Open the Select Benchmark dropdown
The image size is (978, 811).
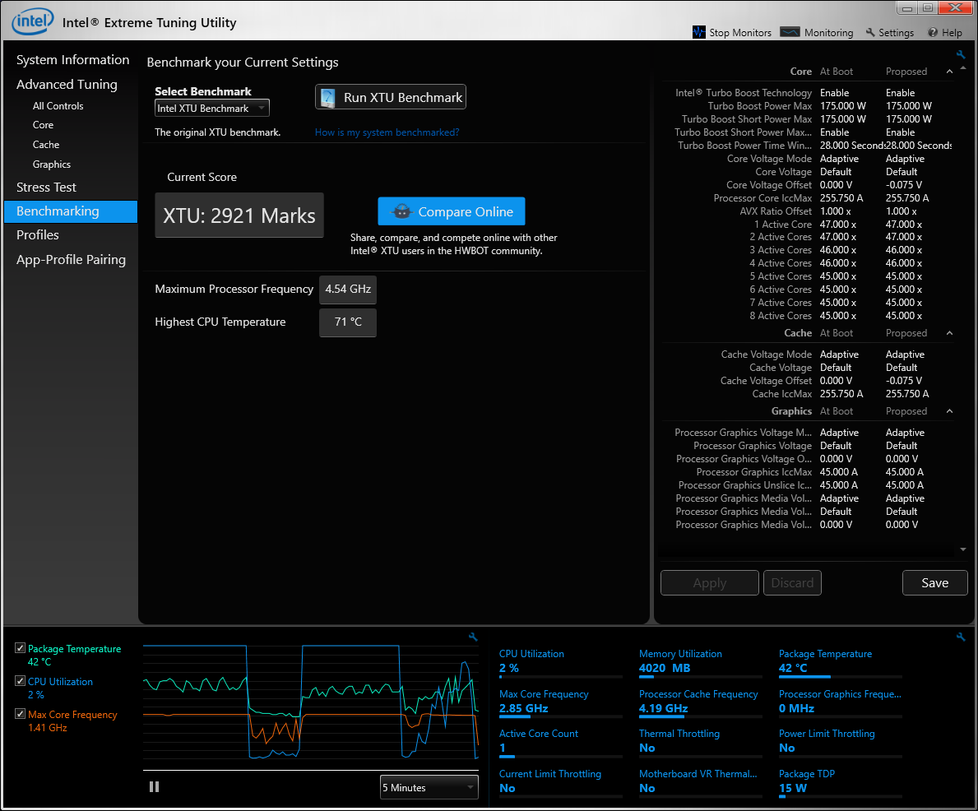212,108
